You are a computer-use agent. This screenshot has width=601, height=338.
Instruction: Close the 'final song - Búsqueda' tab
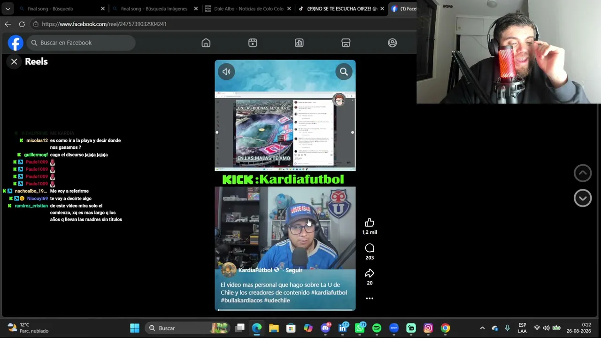(x=103, y=8)
